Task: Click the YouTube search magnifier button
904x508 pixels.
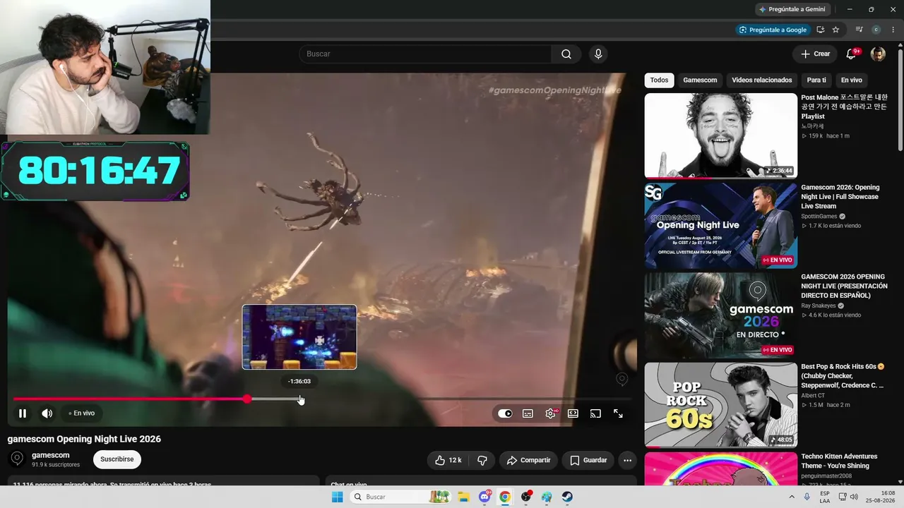Action: [566, 54]
